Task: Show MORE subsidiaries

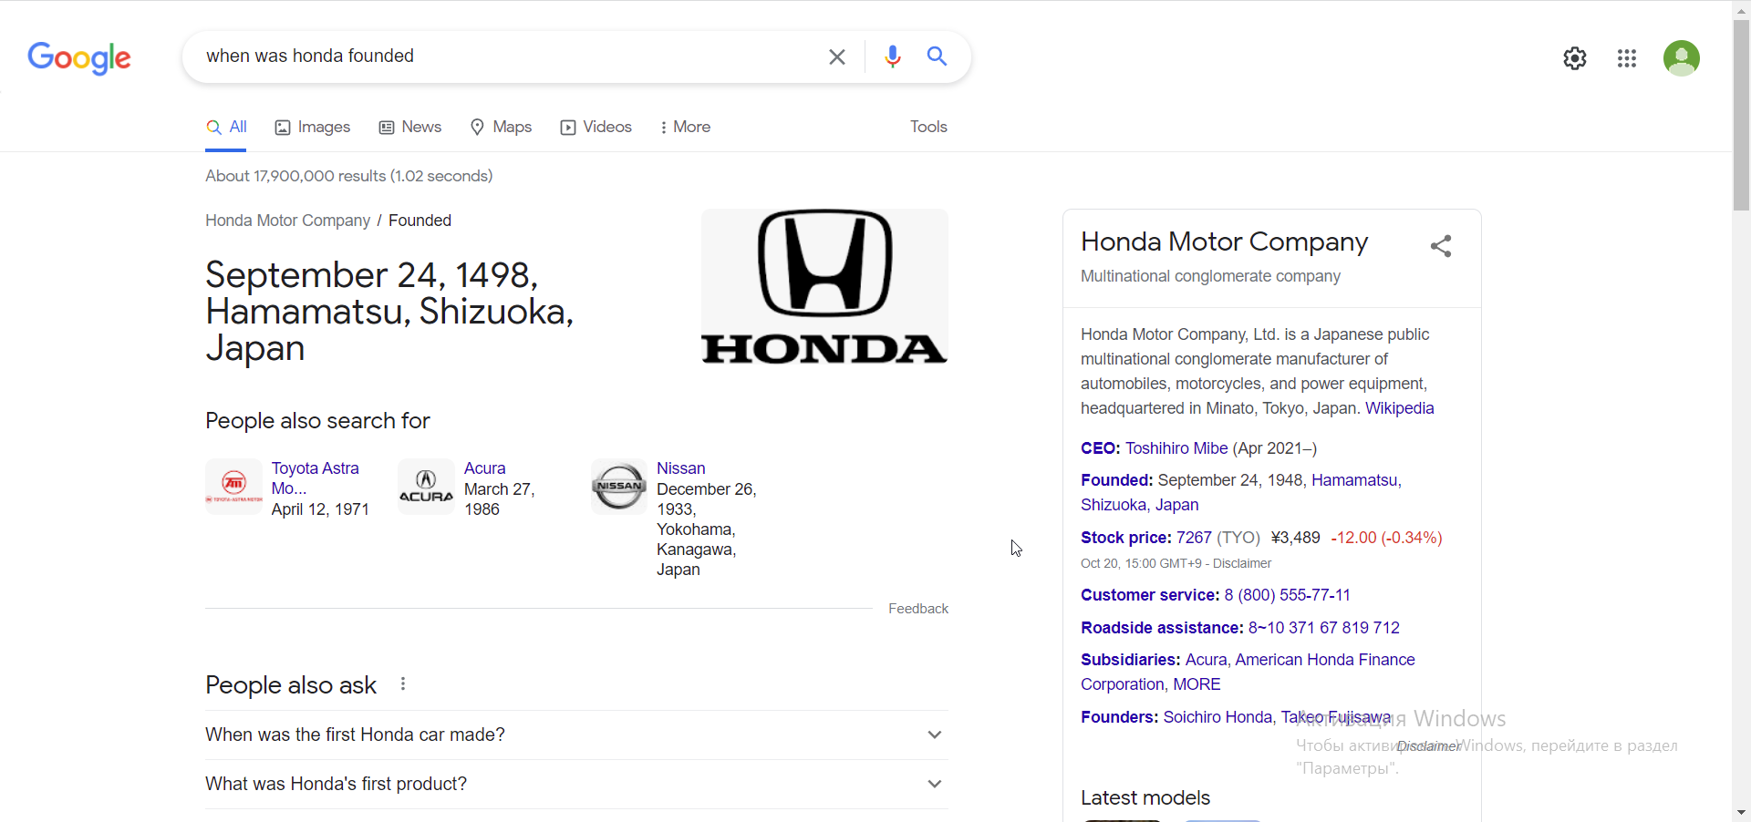Action: (1197, 684)
